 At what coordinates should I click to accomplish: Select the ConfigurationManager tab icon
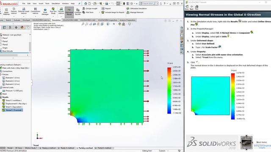[x=10, y=27]
